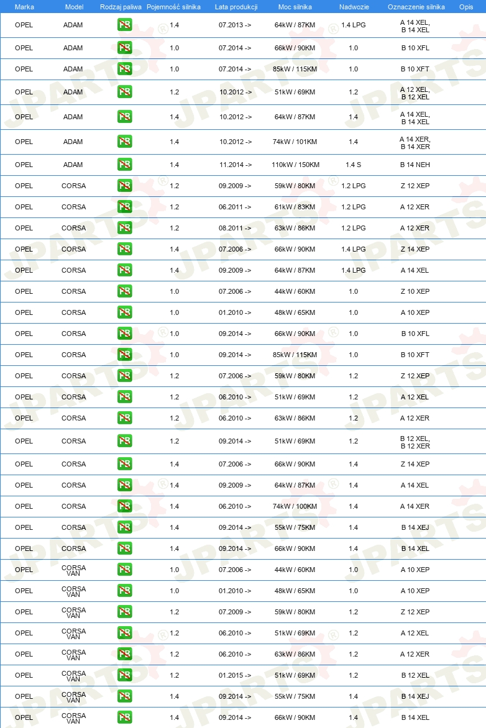
Task: Select the 'Z 10 XEP' engine code
Action: click(415, 291)
